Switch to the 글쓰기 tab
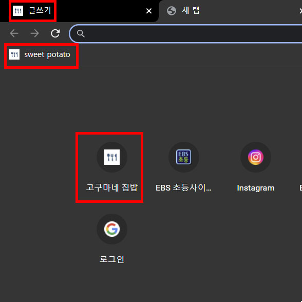302x302 pixels. point(79,11)
